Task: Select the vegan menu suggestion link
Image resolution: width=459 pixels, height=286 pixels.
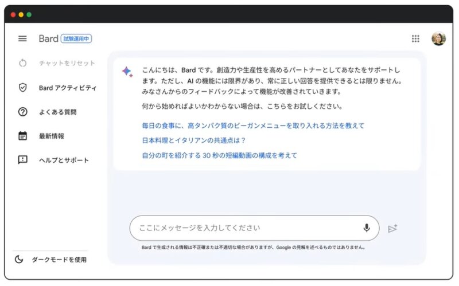Action: (253, 126)
